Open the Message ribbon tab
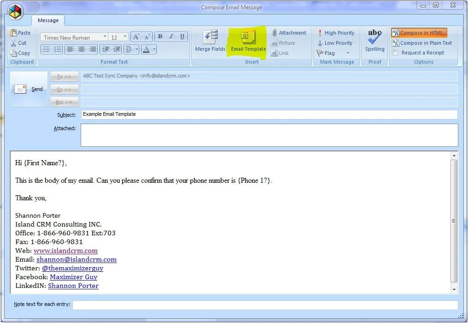Image resolution: width=468 pixels, height=323 pixels. pyautogui.click(x=48, y=20)
